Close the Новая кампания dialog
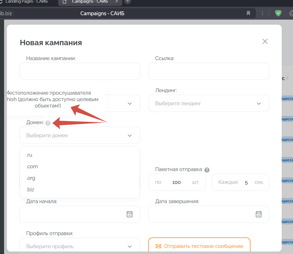 coord(265,42)
